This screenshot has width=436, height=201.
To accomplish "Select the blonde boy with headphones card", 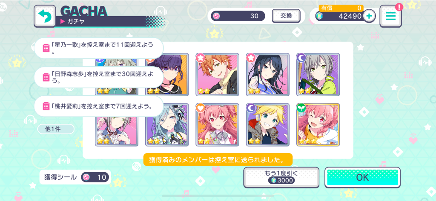I will click(268, 125).
